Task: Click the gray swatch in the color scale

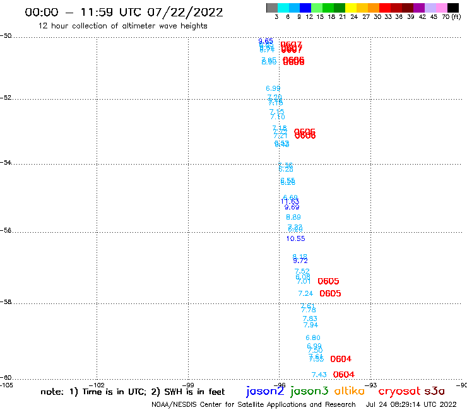Action: click(x=272, y=8)
